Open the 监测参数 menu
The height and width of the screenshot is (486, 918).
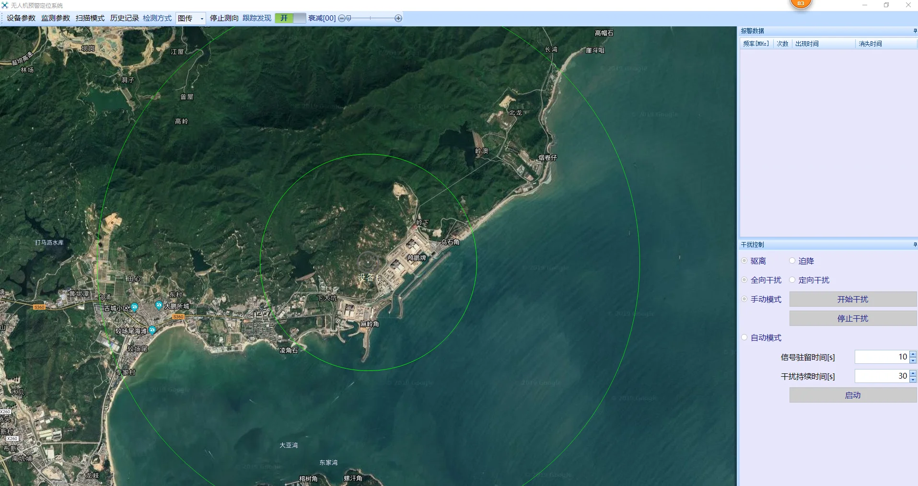click(x=56, y=18)
